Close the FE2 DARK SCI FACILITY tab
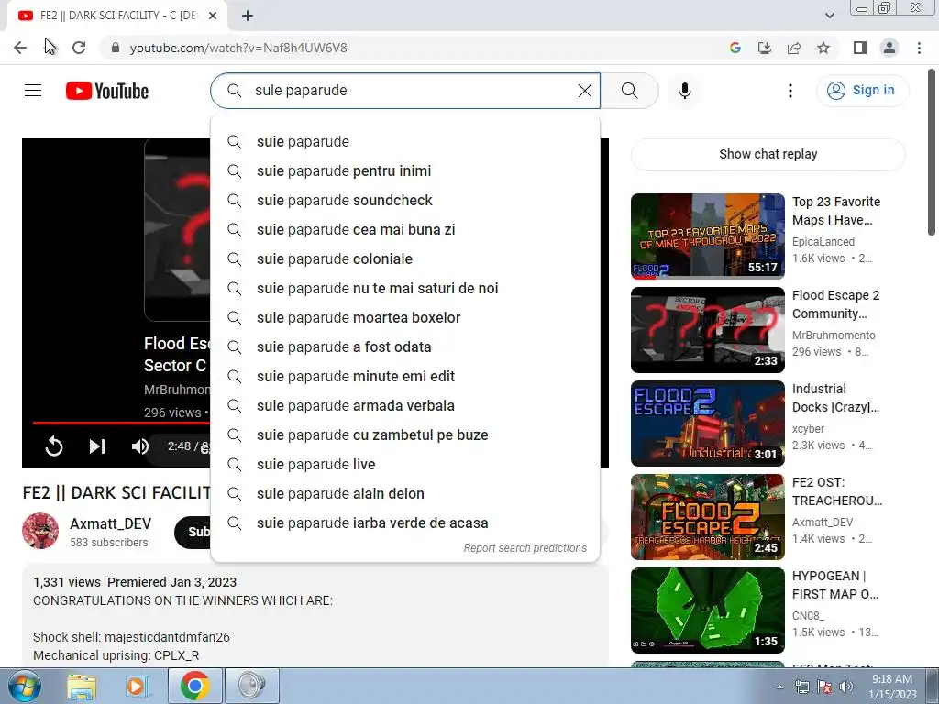 (213, 16)
